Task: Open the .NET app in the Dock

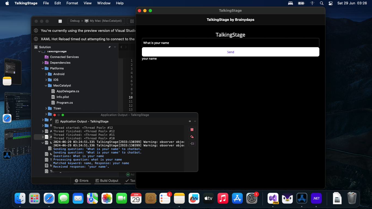Action: pyautogui.click(x=316, y=198)
